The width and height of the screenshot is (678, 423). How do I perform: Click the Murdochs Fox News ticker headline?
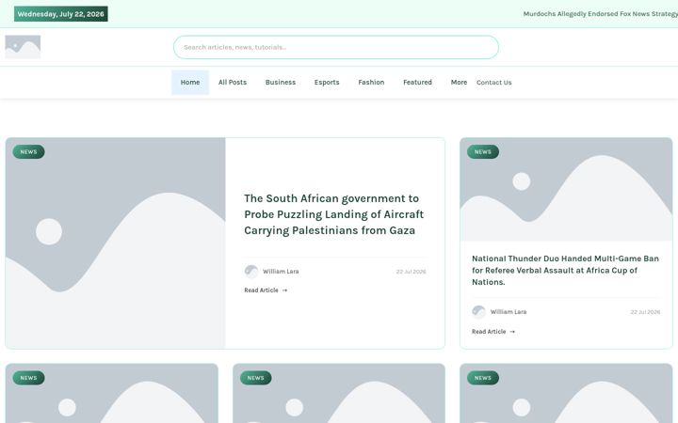click(x=600, y=14)
